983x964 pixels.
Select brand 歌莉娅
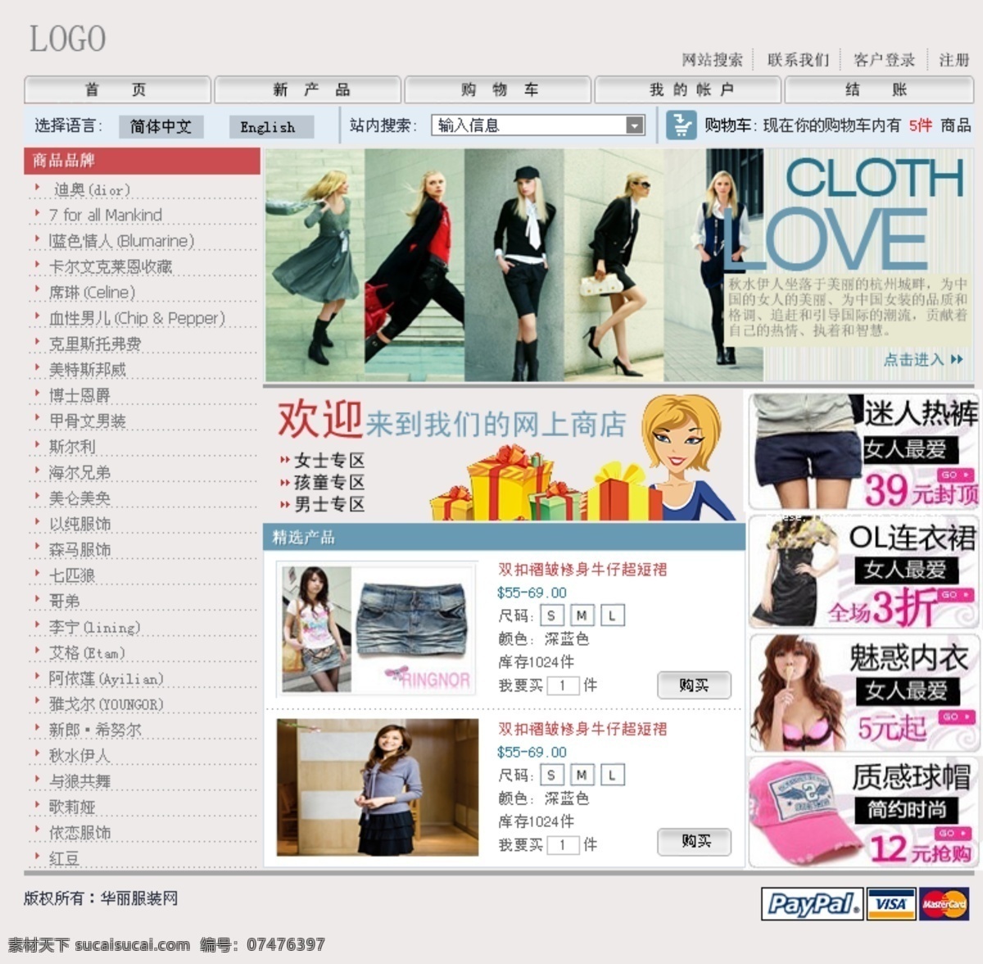pyautogui.click(x=72, y=807)
